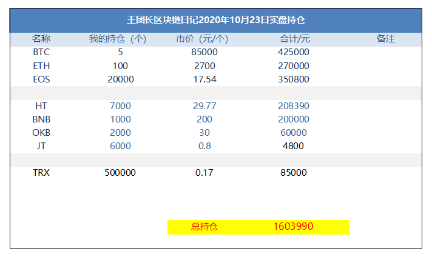Select the 我的持仓（个） column header
This screenshot has width=432, height=257.
pyautogui.click(x=117, y=39)
